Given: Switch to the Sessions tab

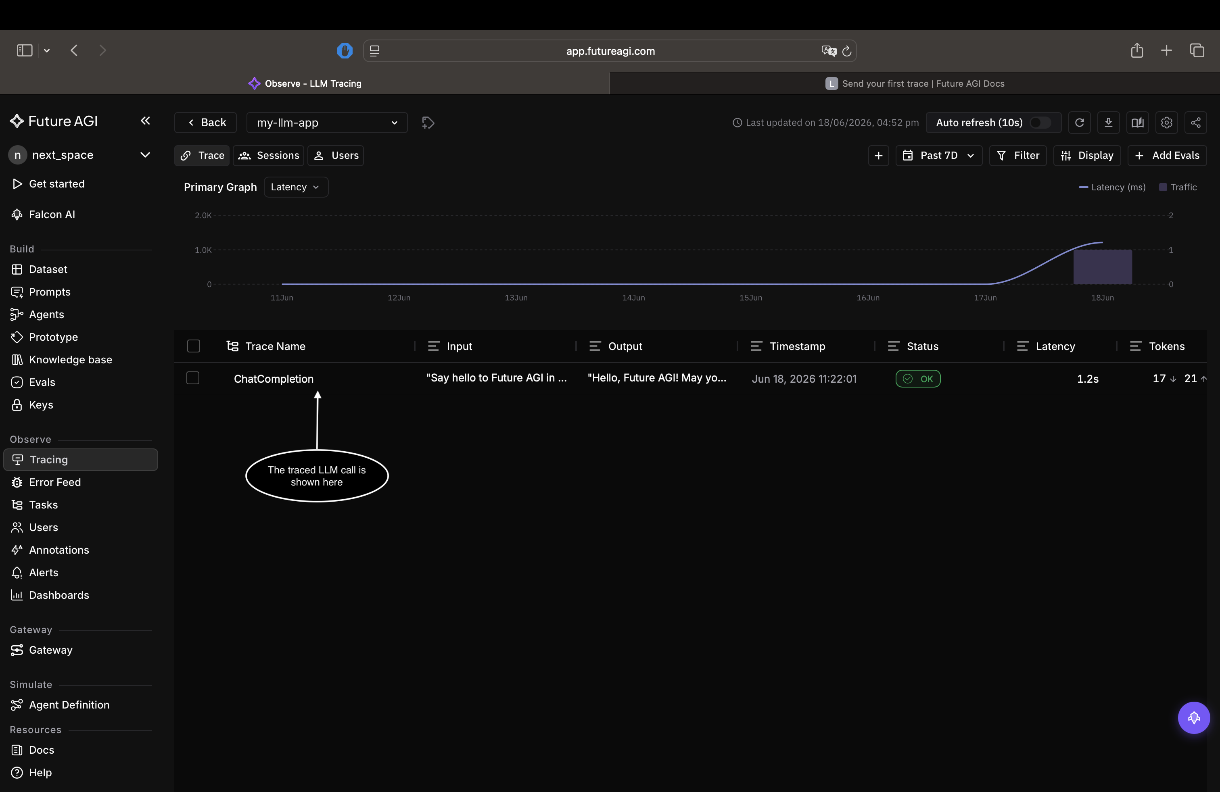Looking at the screenshot, I should click(x=269, y=155).
